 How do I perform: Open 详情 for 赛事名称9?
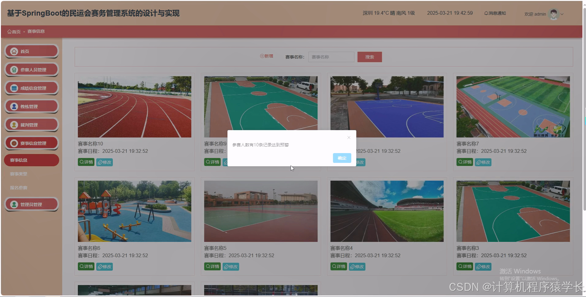(212, 162)
